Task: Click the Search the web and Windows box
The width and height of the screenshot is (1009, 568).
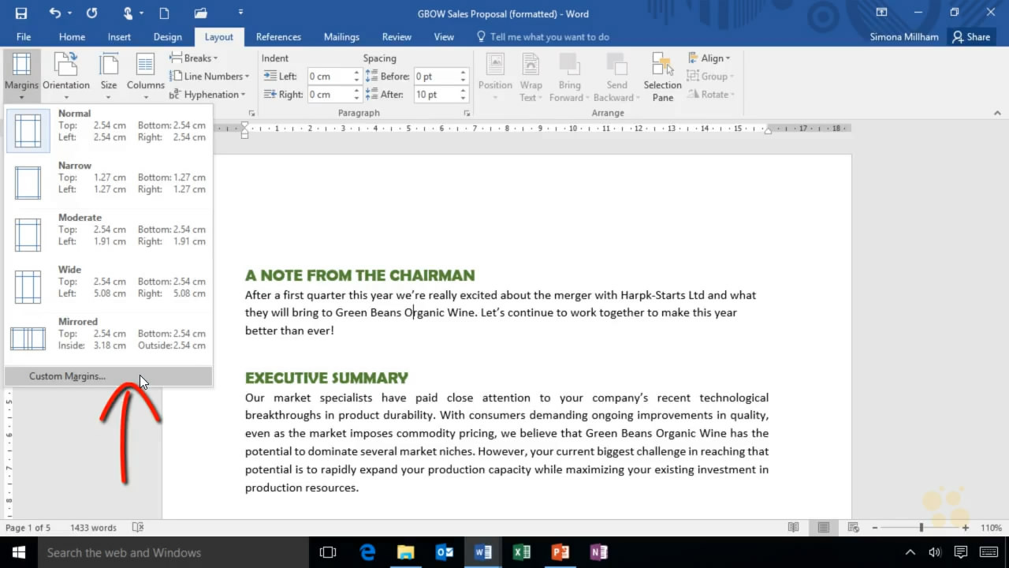Action: 173,552
